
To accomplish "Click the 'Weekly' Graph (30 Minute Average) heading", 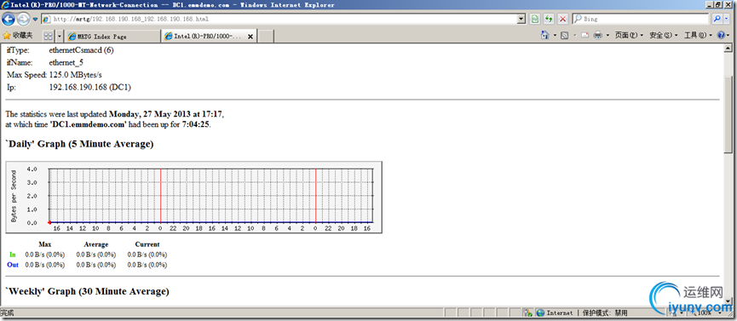I will [x=87, y=291].
